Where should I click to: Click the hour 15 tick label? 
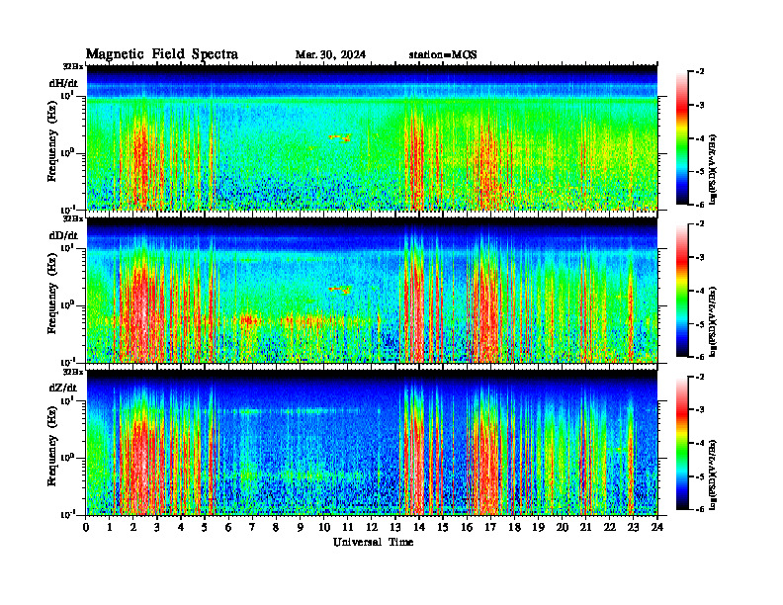point(443,528)
